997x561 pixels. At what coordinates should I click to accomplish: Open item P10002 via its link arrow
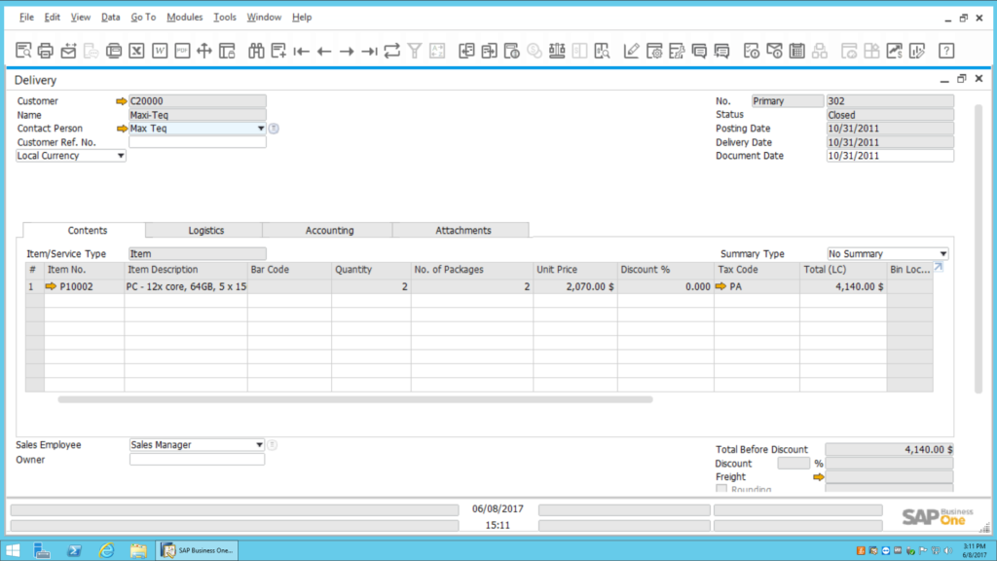pos(51,287)
